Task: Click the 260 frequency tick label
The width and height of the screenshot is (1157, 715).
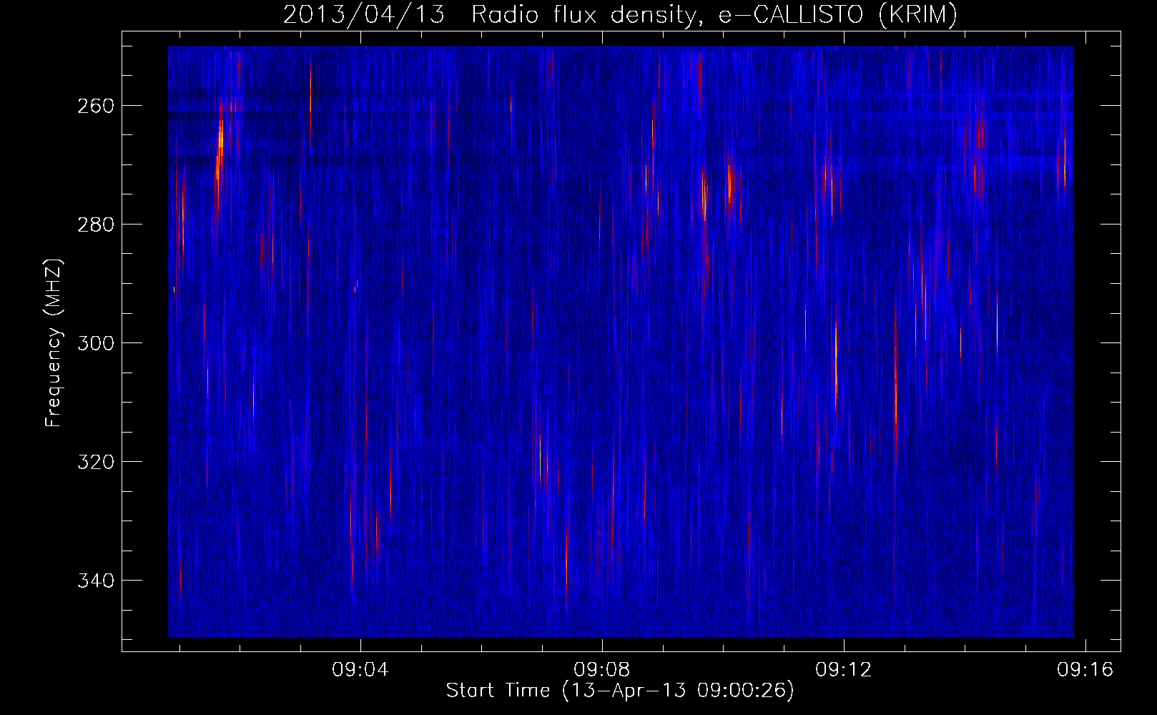Action: coord(94,106)
